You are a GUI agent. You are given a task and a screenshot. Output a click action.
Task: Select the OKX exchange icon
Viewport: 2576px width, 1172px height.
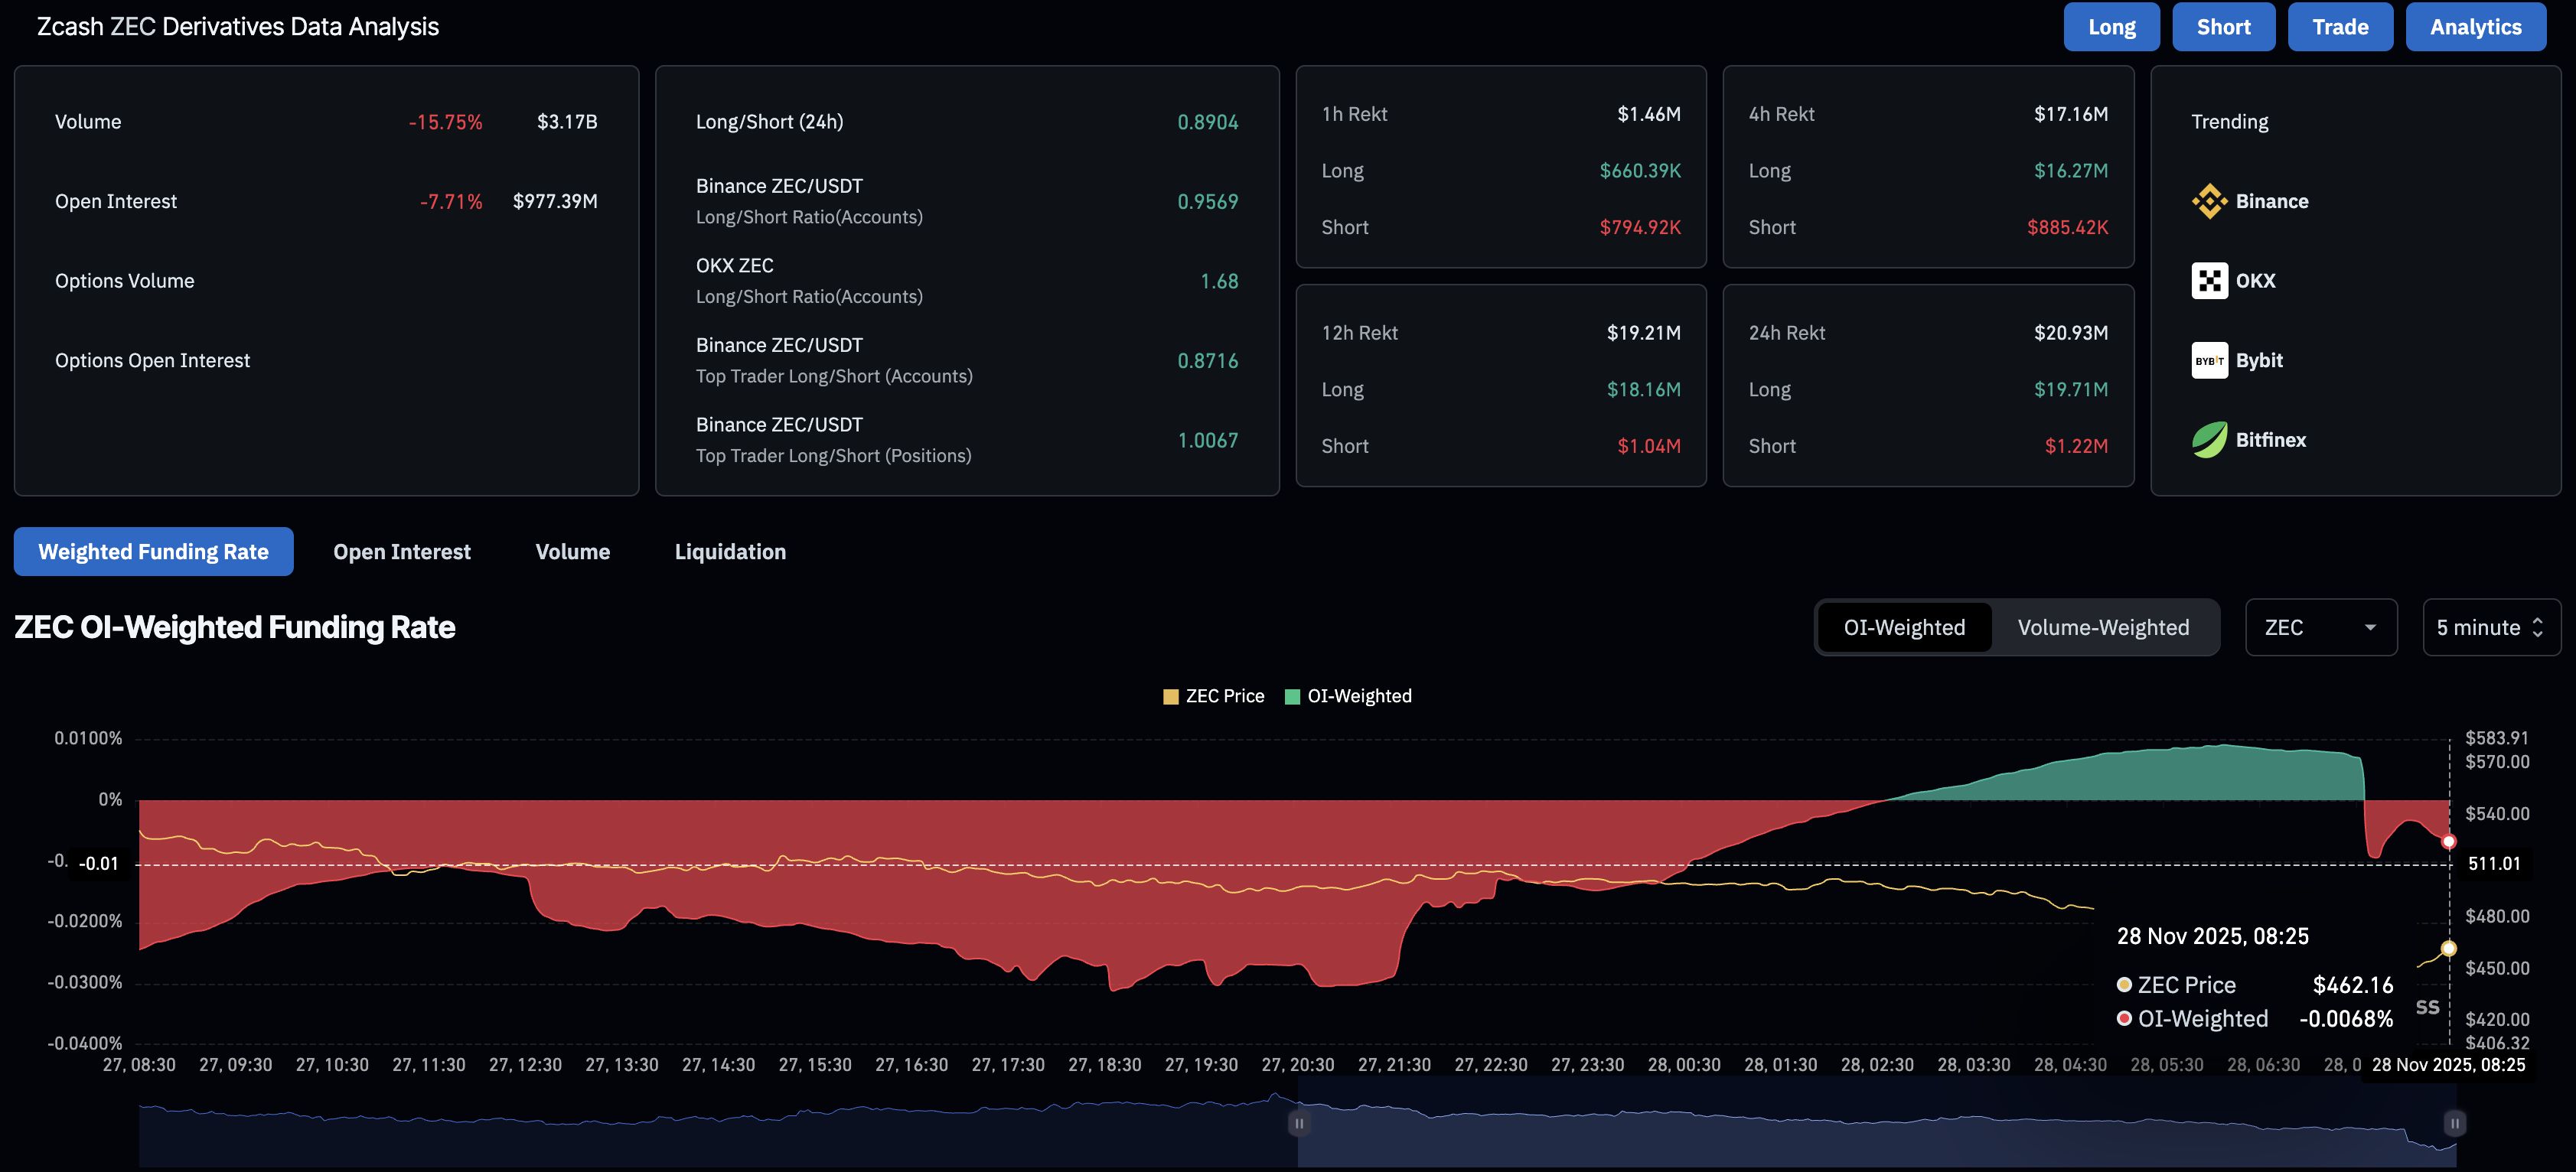2209,280
